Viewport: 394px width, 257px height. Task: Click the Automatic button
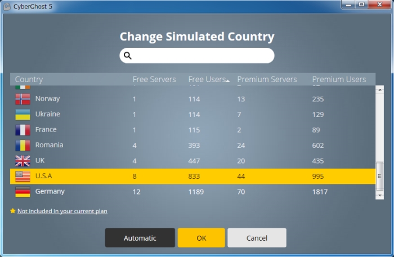coord(140,238)
